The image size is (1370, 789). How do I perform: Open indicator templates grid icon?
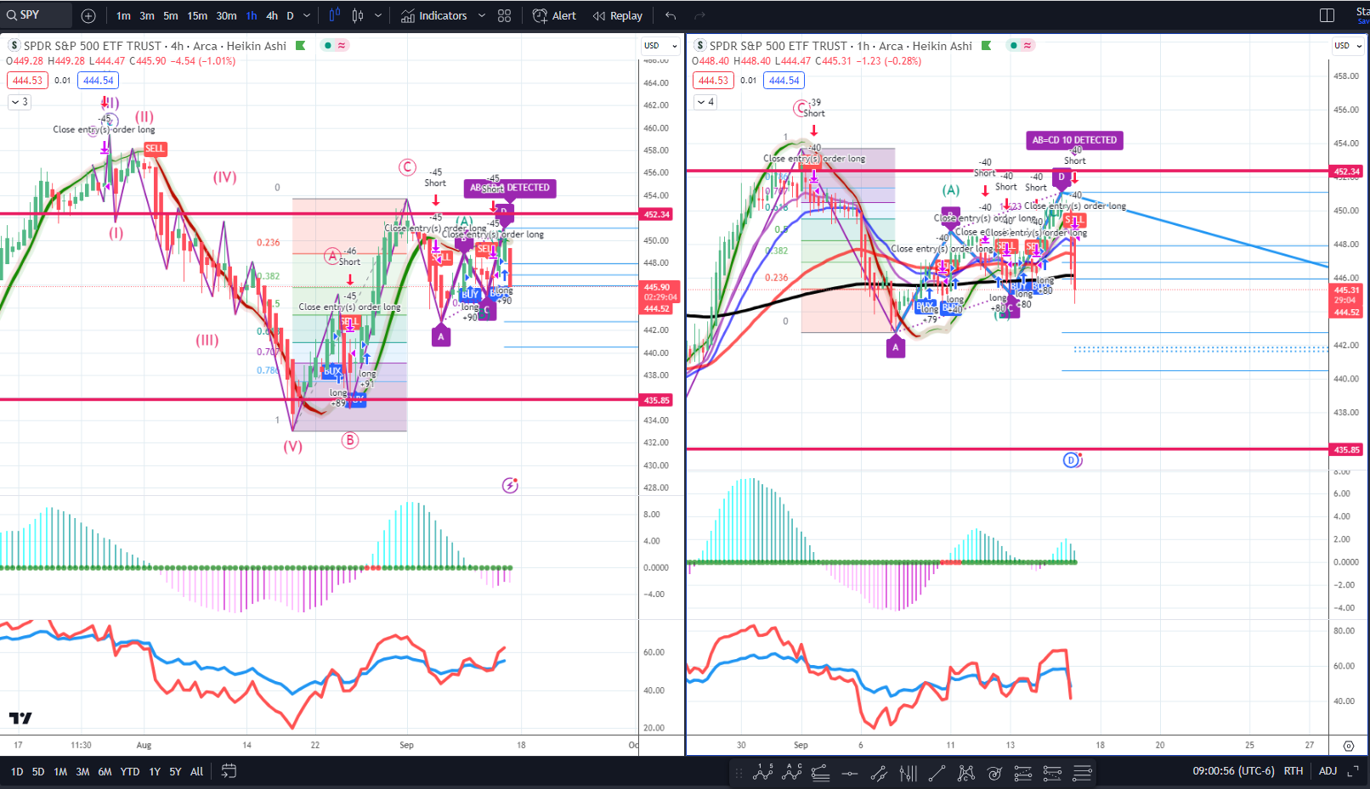click(x=504, y=15)
